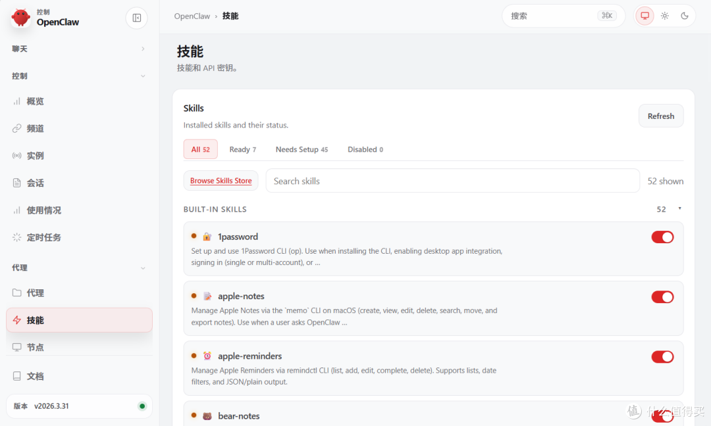Select the Disabled 0 tab
711x426 pixels.
pyautogui.click(x=365, y=149)
